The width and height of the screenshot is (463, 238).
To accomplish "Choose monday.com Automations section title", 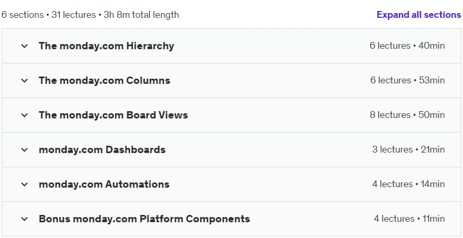I will [x=104, y=185].
